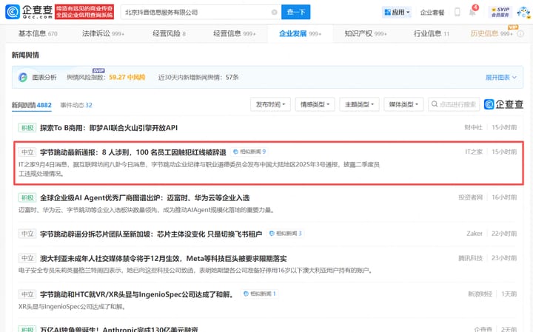Click the news search input field
The width and height of the screenshot is (533, 332).
click(455, 105)
